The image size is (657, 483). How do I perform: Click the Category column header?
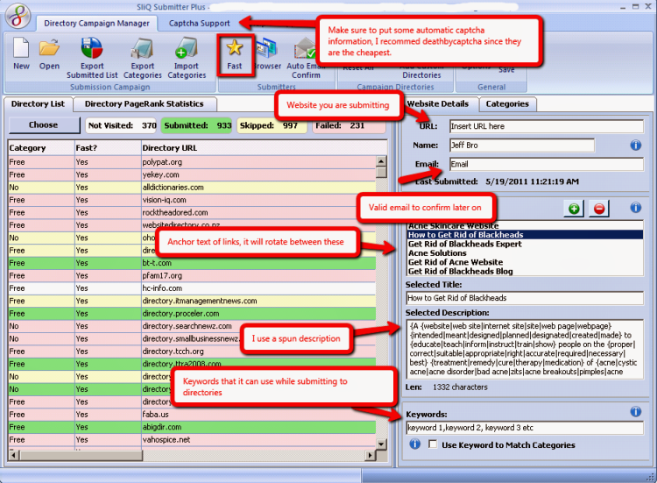(x=41, y=148)
